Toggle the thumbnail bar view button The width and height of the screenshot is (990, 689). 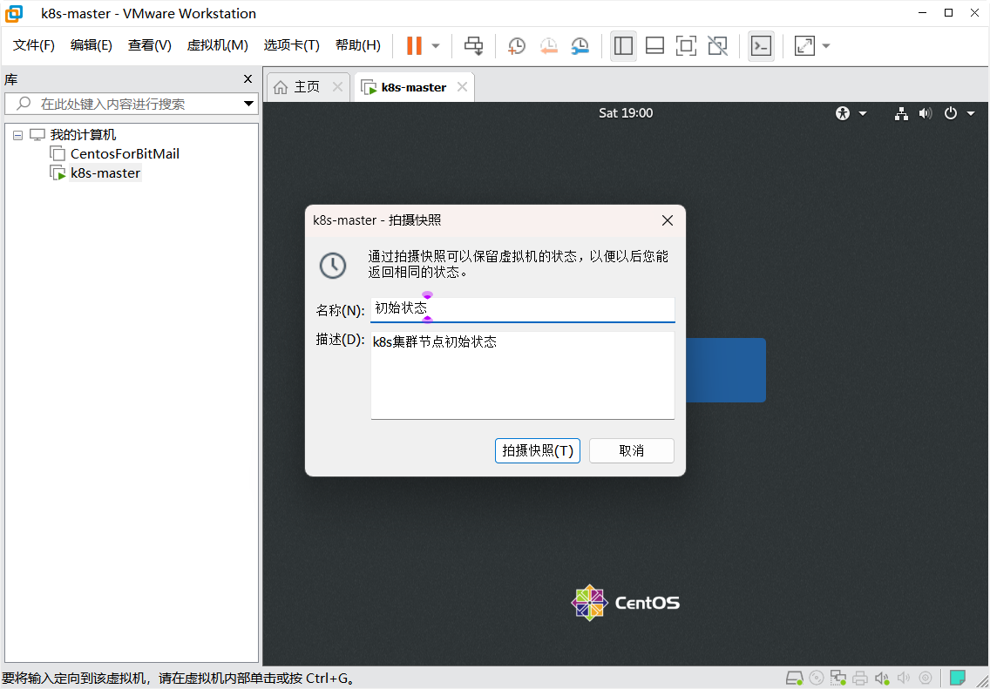pos(654,45)
